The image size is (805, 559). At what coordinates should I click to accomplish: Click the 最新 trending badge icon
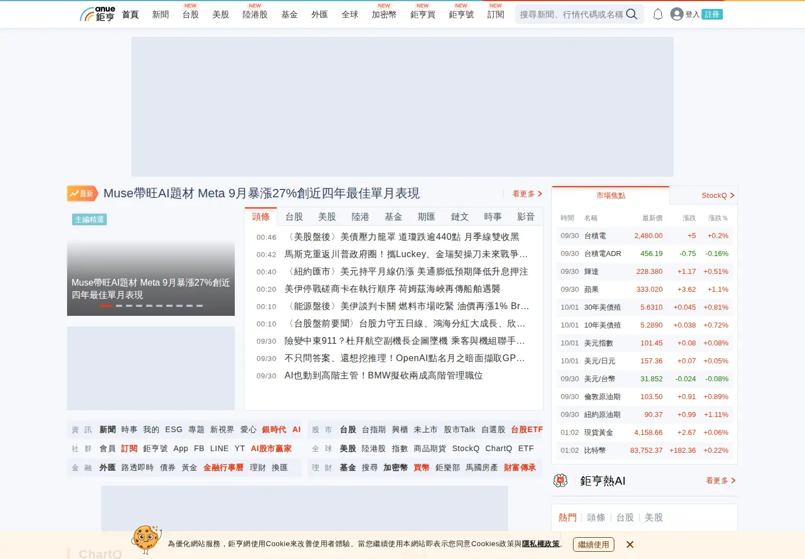(83, 193)
